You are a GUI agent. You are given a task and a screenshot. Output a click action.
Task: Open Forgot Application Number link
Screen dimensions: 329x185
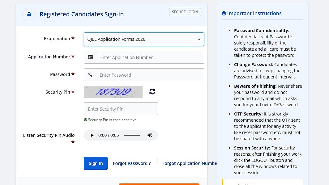(189, 163)
